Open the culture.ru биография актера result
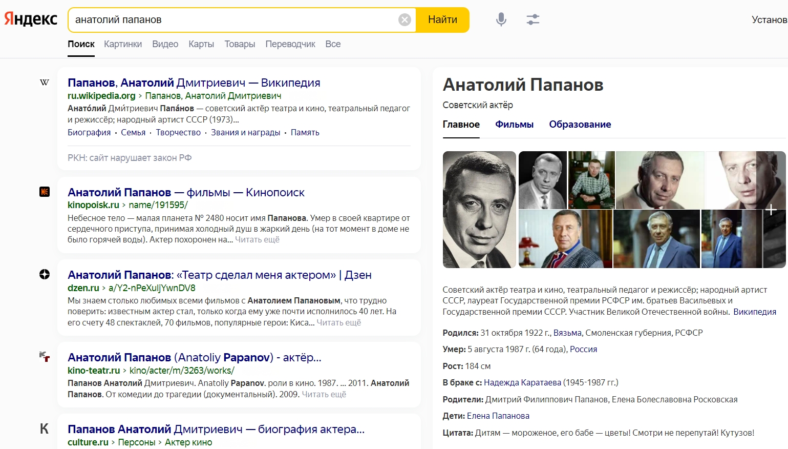Screen dimensions: 788x449 [x=216, y=429]
